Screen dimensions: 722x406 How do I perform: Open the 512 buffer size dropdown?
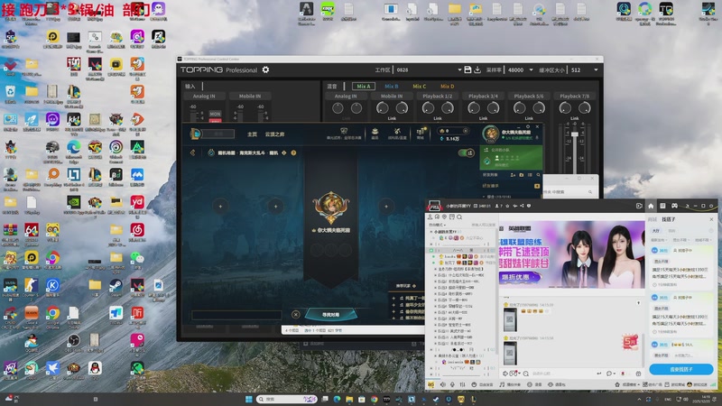coord(596,70)
